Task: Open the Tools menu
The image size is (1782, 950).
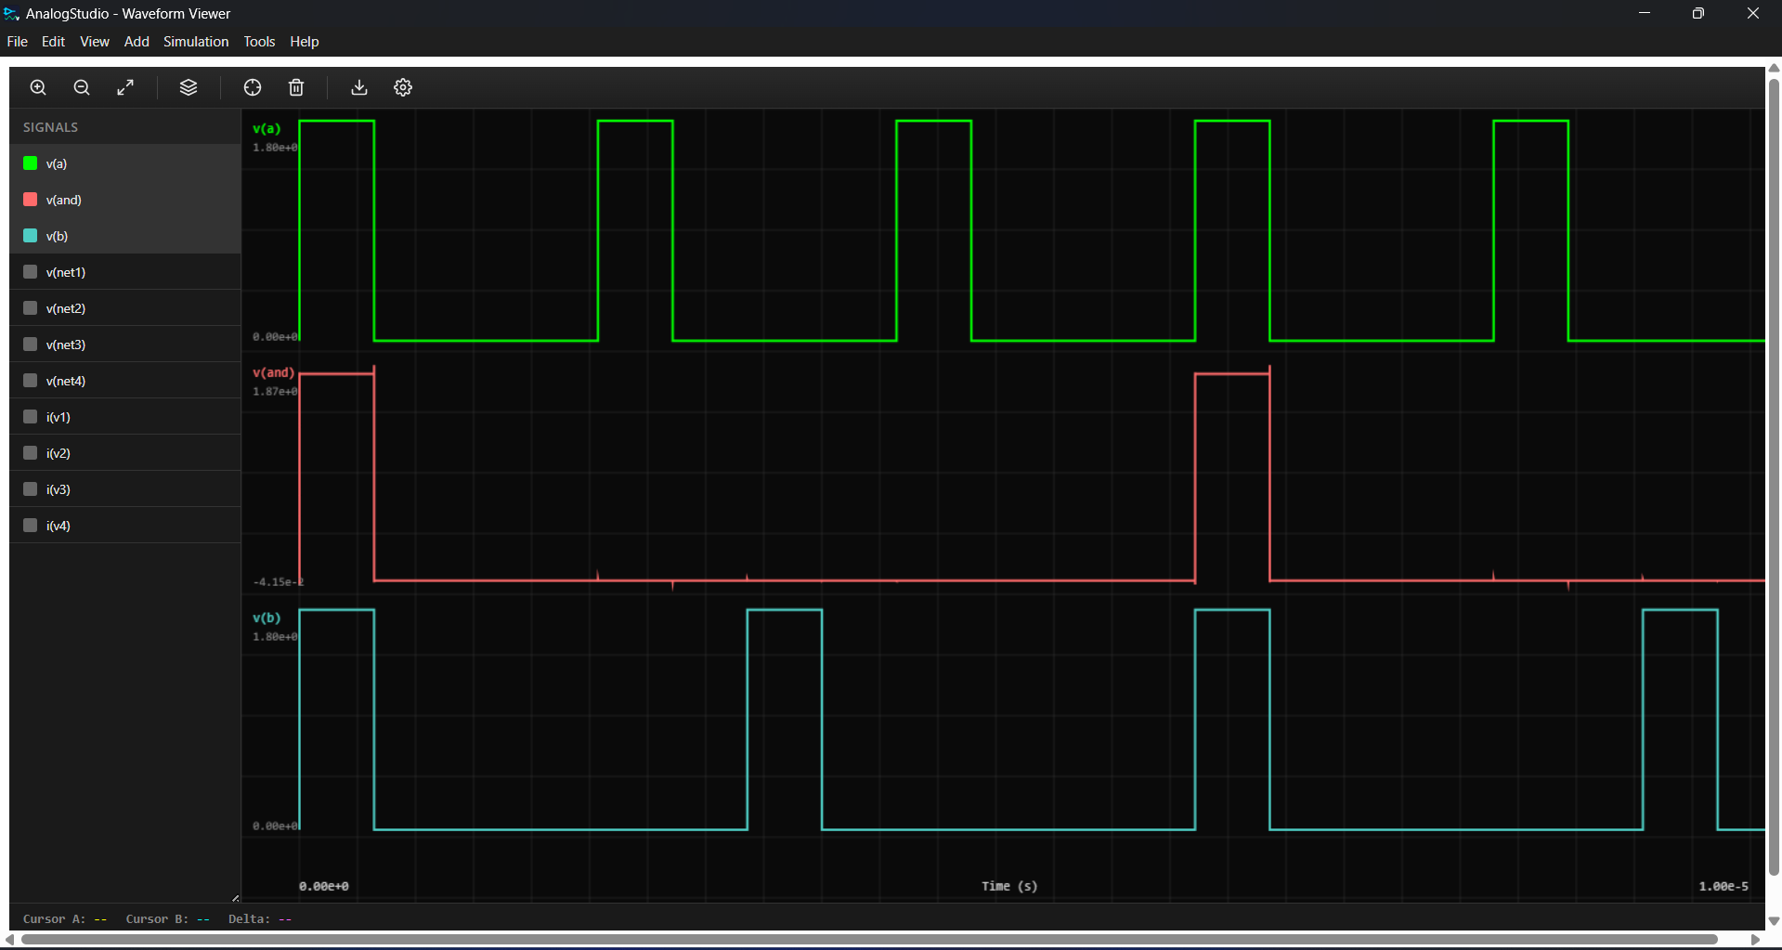Action: [259, 42]
